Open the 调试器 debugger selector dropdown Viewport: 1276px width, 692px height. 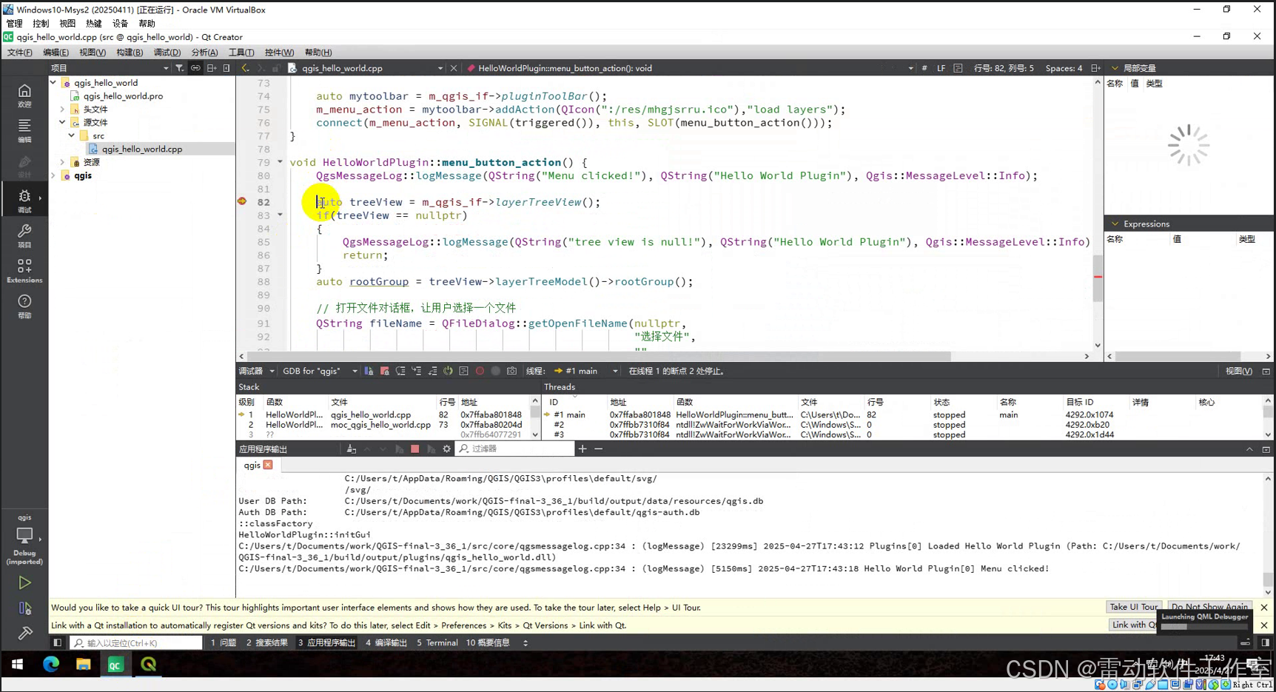pos(256,371)
